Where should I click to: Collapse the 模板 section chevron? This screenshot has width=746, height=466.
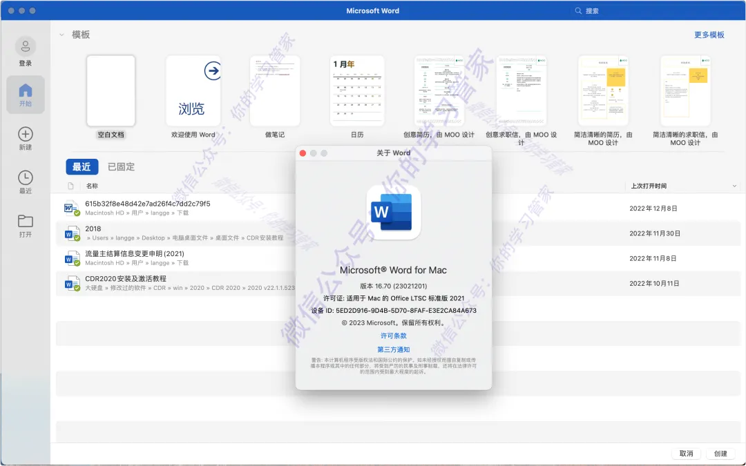62,35
